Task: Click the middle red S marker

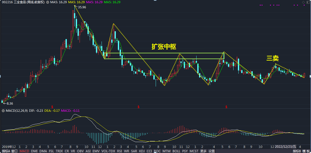Action: tap(139, 107)
